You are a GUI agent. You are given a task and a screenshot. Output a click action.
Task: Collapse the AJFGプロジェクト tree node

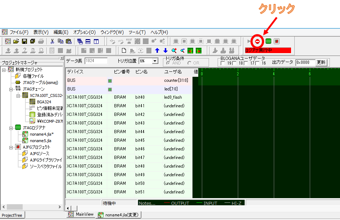(x=11, y=147)
